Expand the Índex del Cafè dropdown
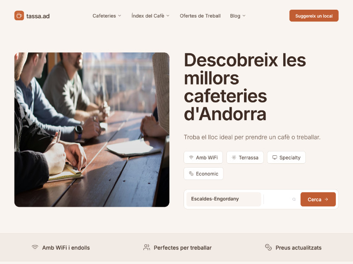The width and height of the screenshot is (353, 264). point(150,16)
